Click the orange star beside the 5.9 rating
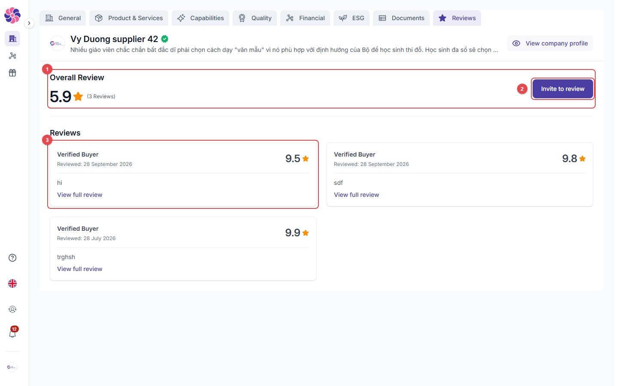Viewport: 618px width, 386px height. pos(78,96)
